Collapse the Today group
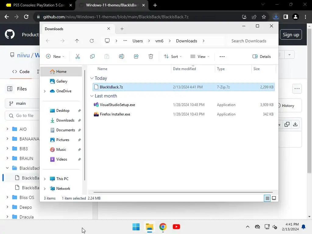The width and height of the screenshot is (312, 234). tap(92, 78)
